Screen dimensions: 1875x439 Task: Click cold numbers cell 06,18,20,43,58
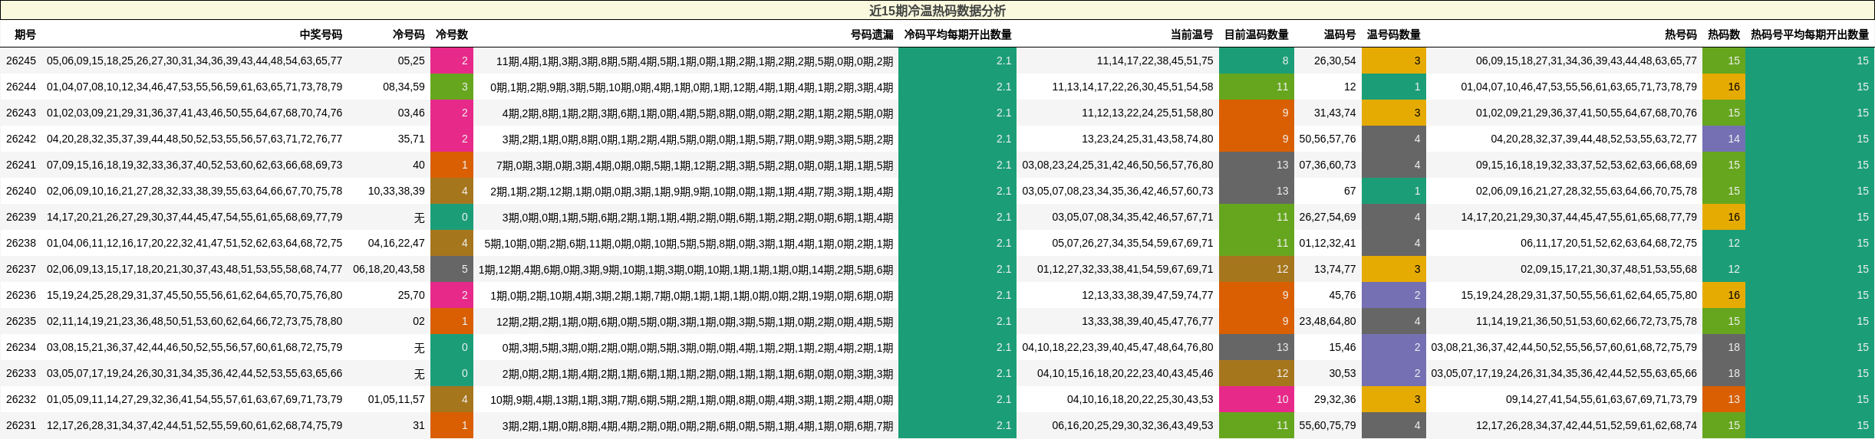[x=389, y=269]
